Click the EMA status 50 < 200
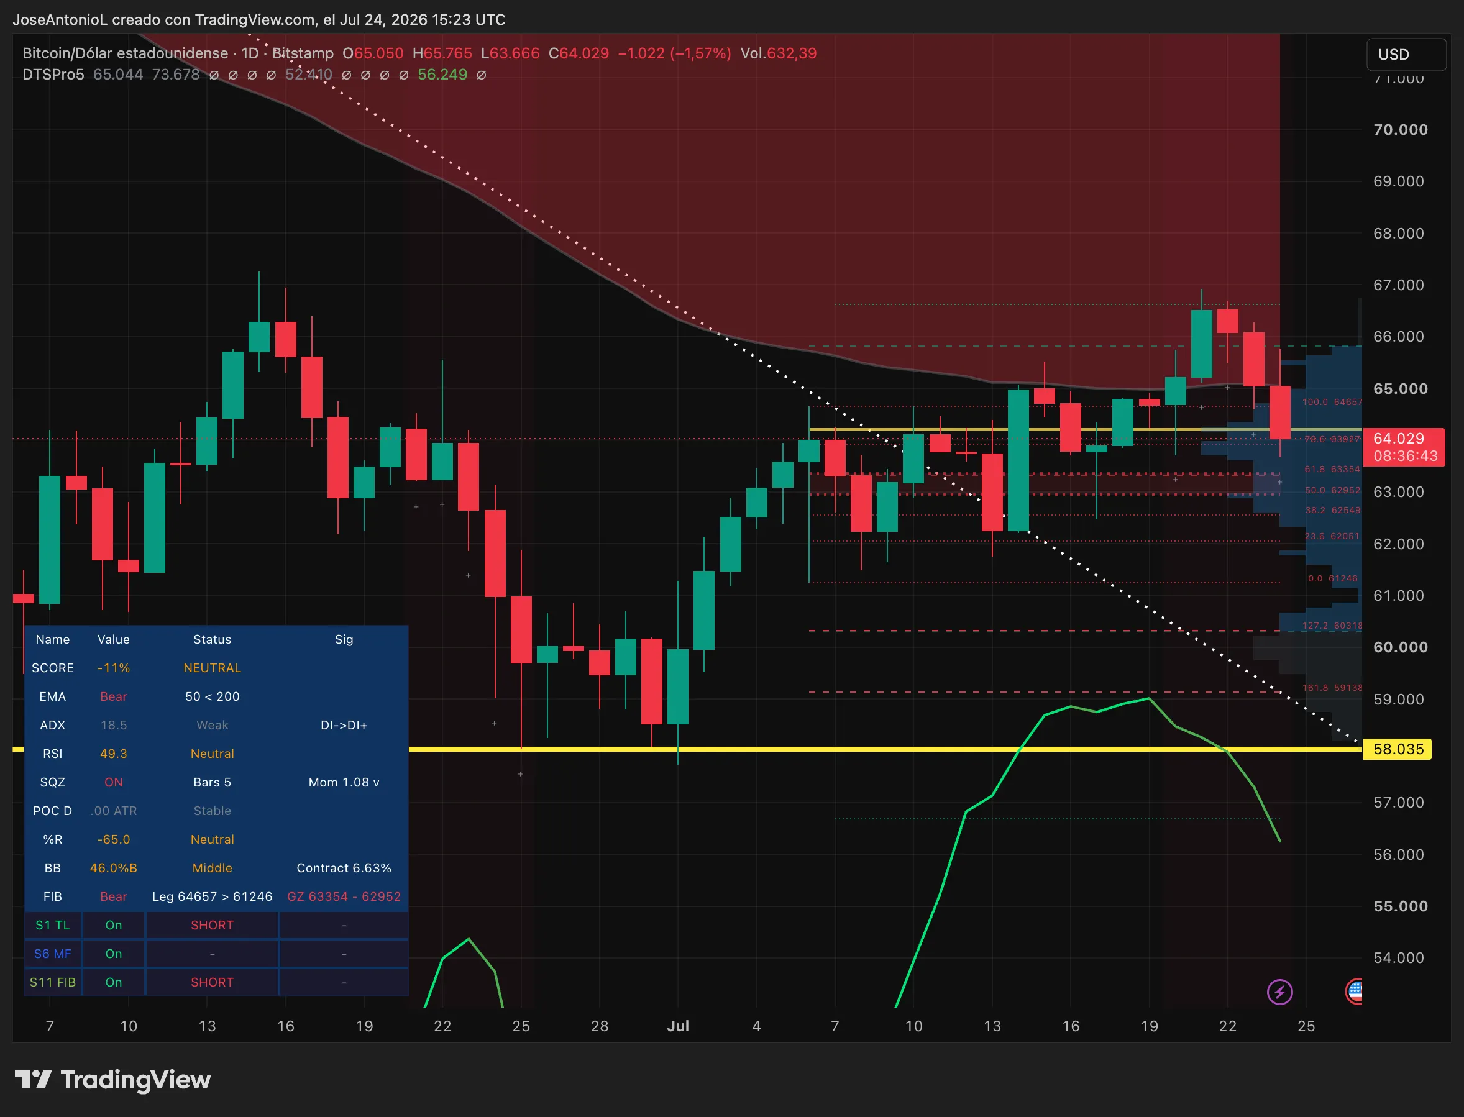This screenshot has width=1464, height=1117. click(x=212, y=697)
